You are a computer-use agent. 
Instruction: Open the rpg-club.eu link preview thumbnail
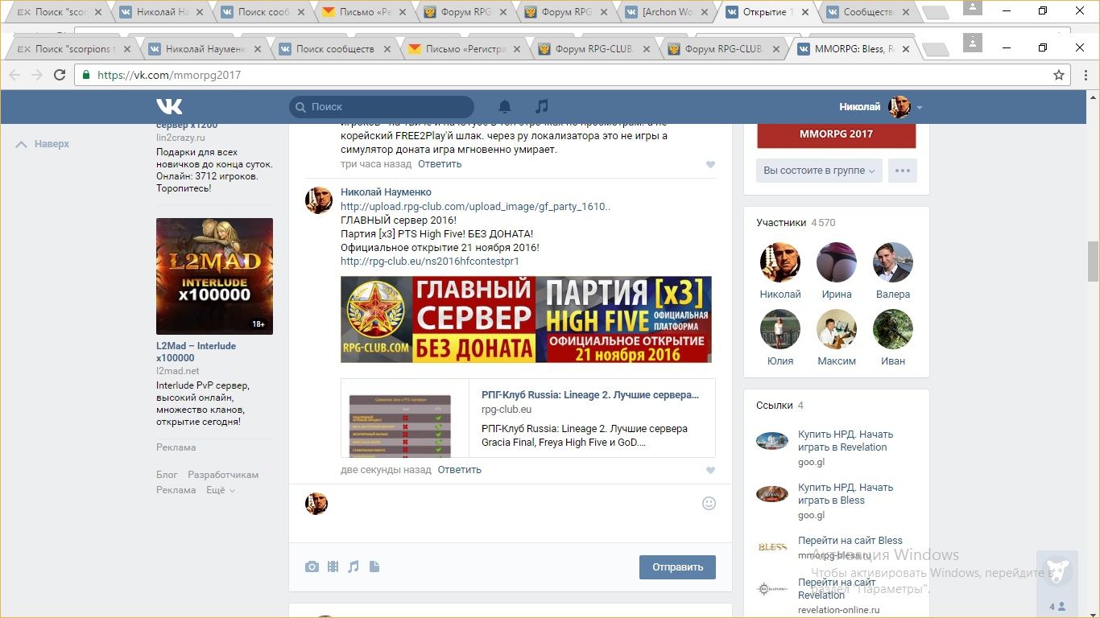[405, 418]
